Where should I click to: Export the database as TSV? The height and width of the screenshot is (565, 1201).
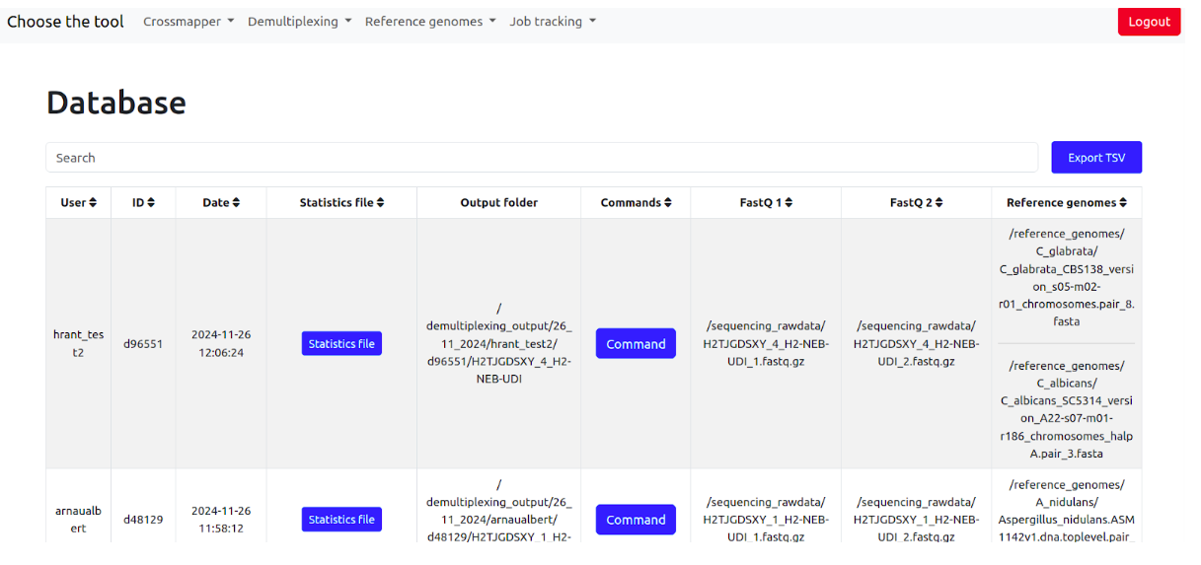(x=1096, y=158)
